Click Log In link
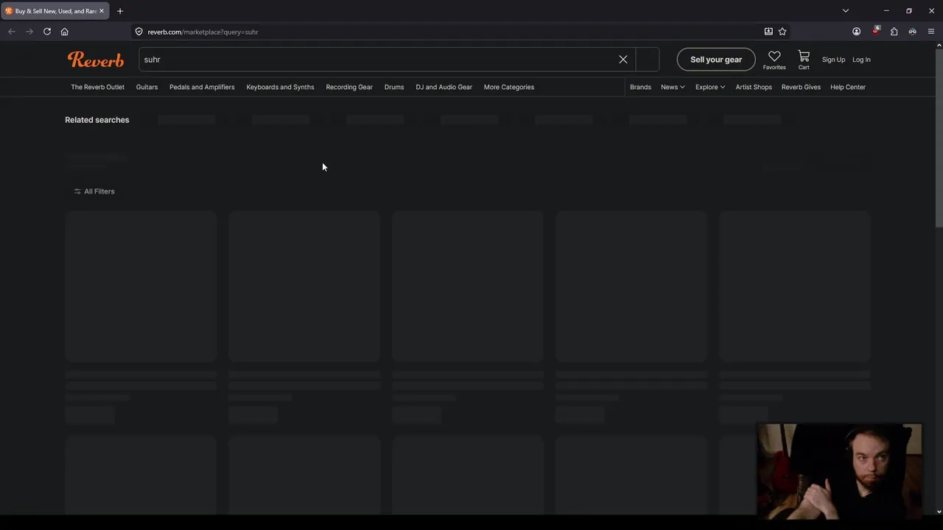The image size is (943, 530). click(x=861, y=60)
